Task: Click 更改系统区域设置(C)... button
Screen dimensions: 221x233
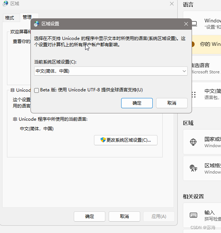Action: 126,140
